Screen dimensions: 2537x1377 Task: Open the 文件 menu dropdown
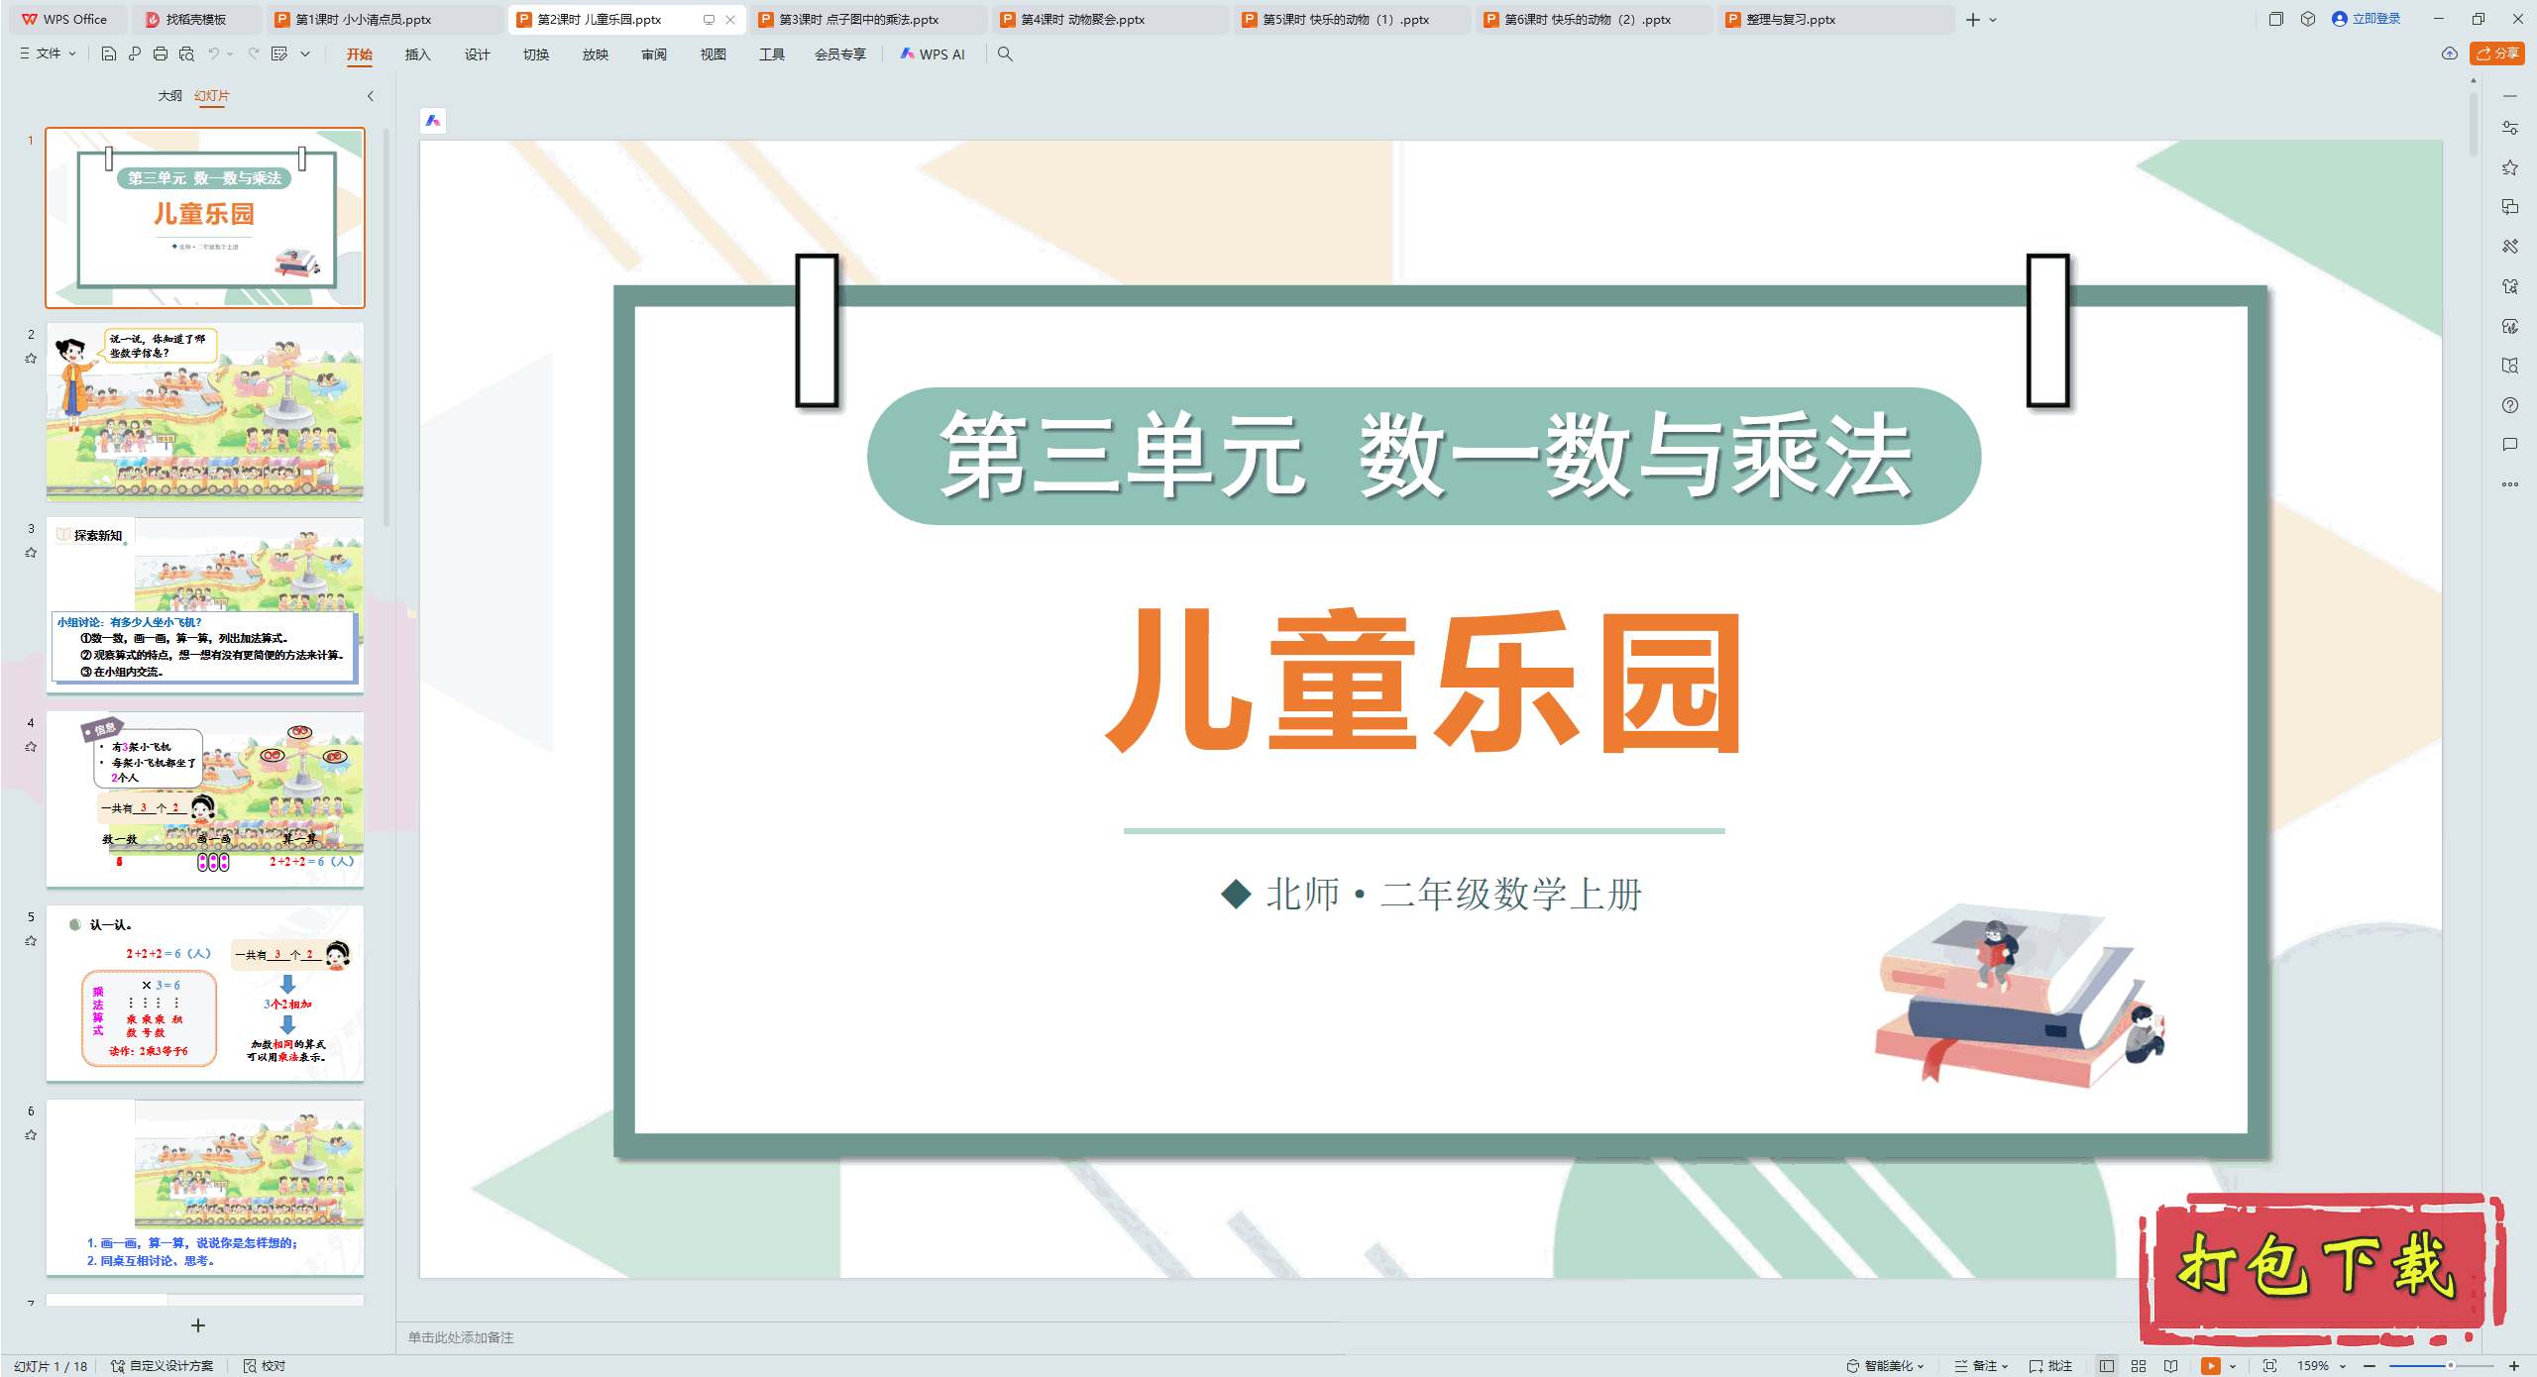pos(48,53)
